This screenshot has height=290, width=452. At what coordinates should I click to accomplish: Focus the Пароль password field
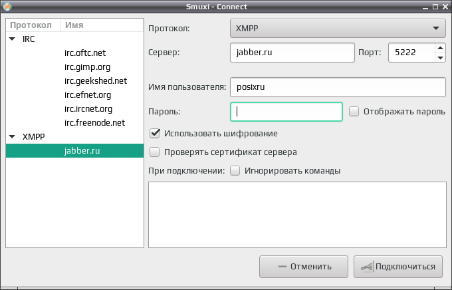coord(286,112)
